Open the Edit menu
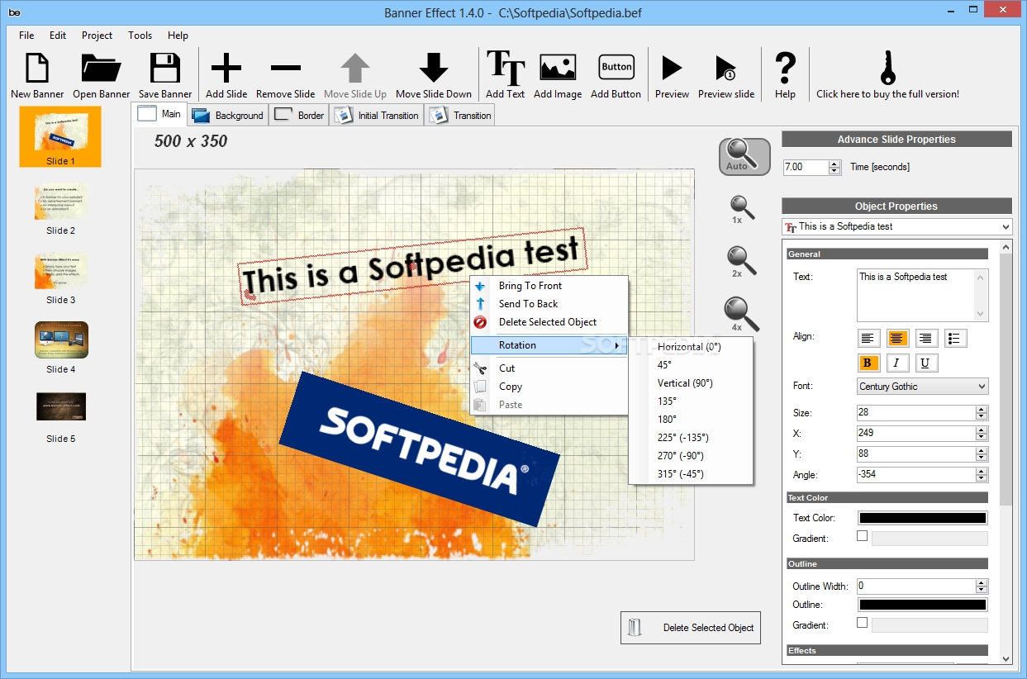The height and width of the screenshot is (679, 1027). tap(58, 36)
